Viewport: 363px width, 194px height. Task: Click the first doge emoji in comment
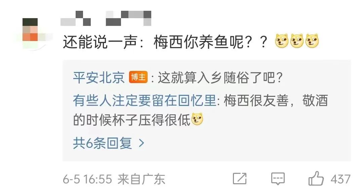point(282,41)
